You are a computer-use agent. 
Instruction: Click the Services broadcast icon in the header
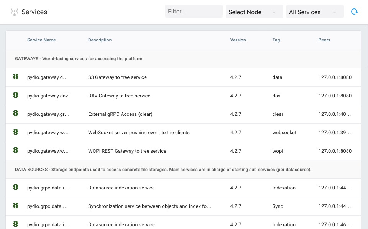tap(15, 12)
